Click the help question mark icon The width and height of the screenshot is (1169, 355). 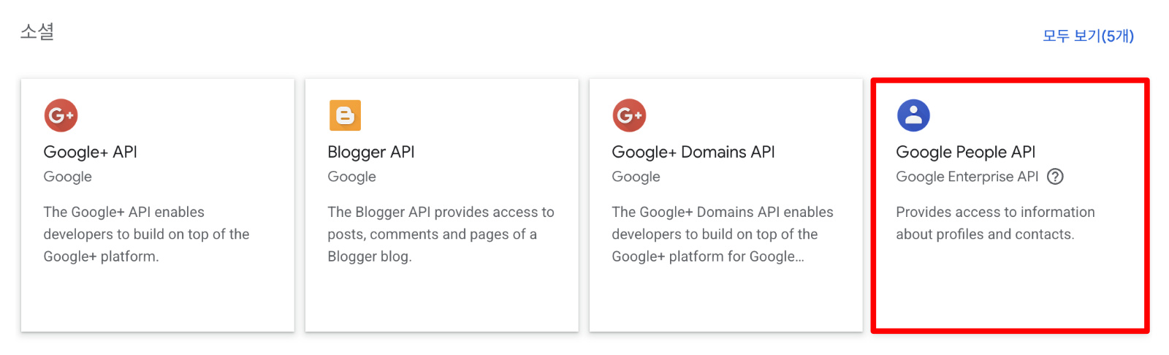point(1055,177)
